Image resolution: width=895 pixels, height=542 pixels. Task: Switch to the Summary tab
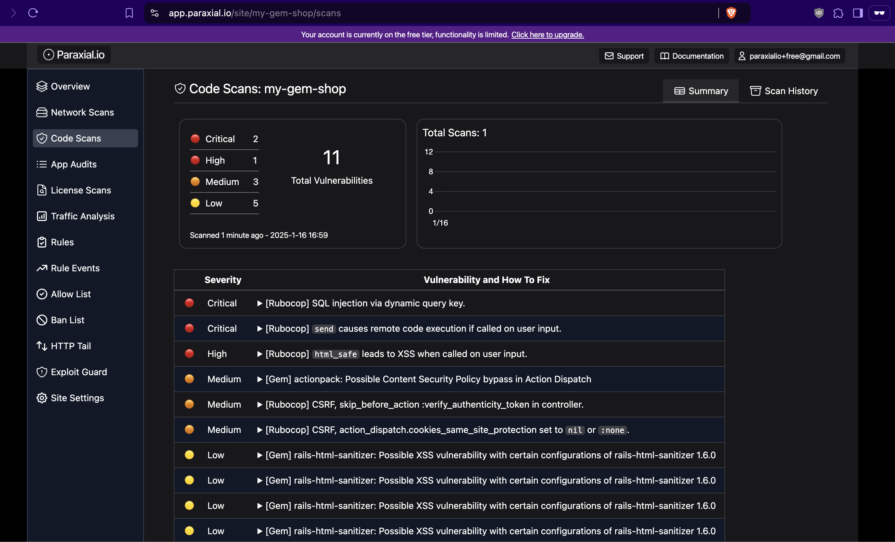click(701, 91)
